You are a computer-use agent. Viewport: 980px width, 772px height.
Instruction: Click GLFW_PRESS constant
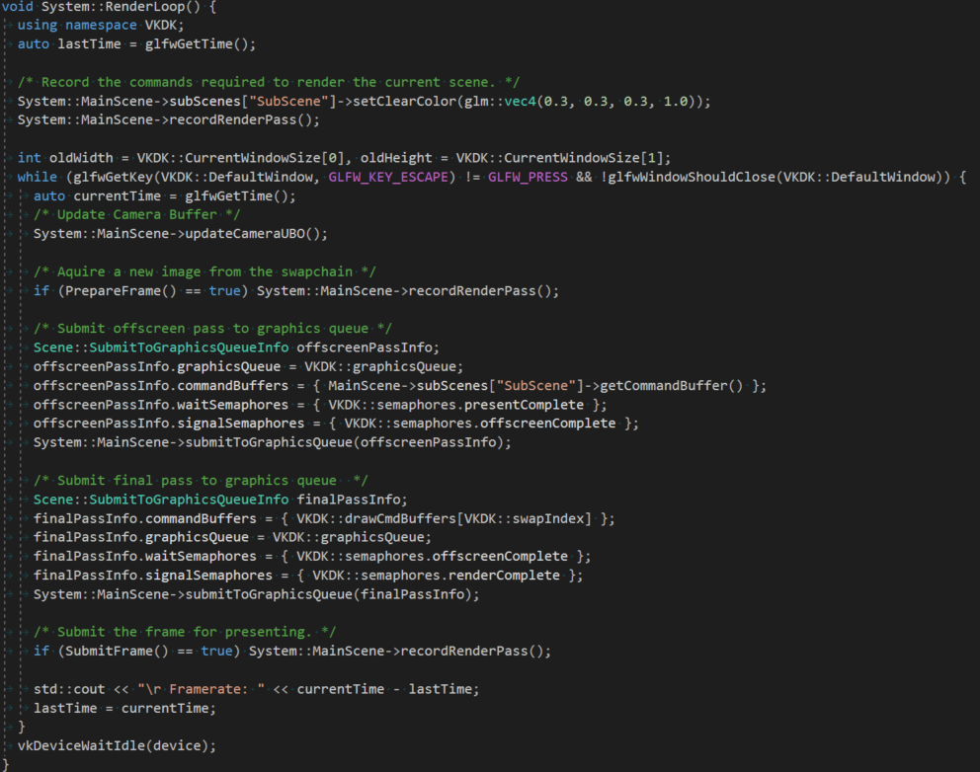pos(528,178)
